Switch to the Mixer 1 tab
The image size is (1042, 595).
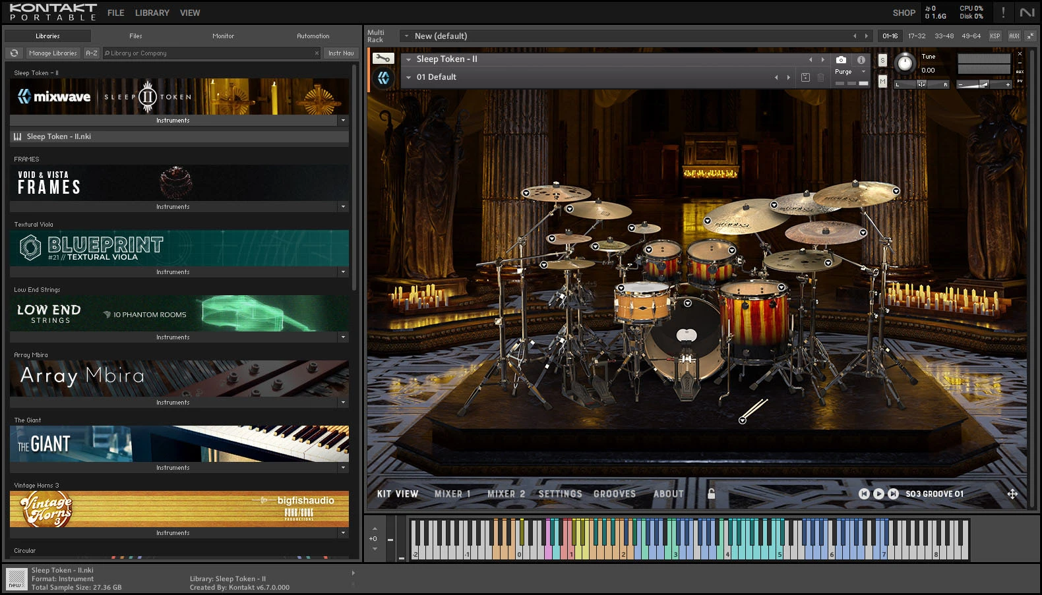coord(452,494)
